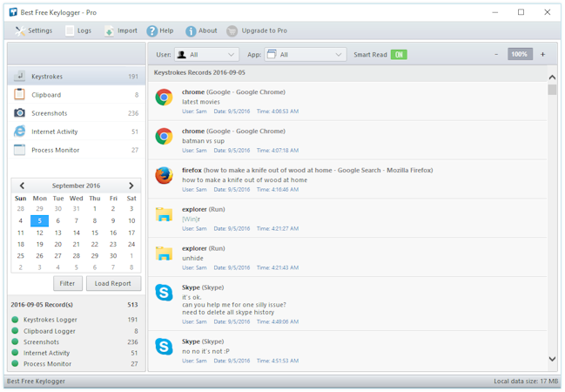This screenshot has height=392, width=565.
Task: Click 'need to delete all skype history' text
Action: [228, 313]
